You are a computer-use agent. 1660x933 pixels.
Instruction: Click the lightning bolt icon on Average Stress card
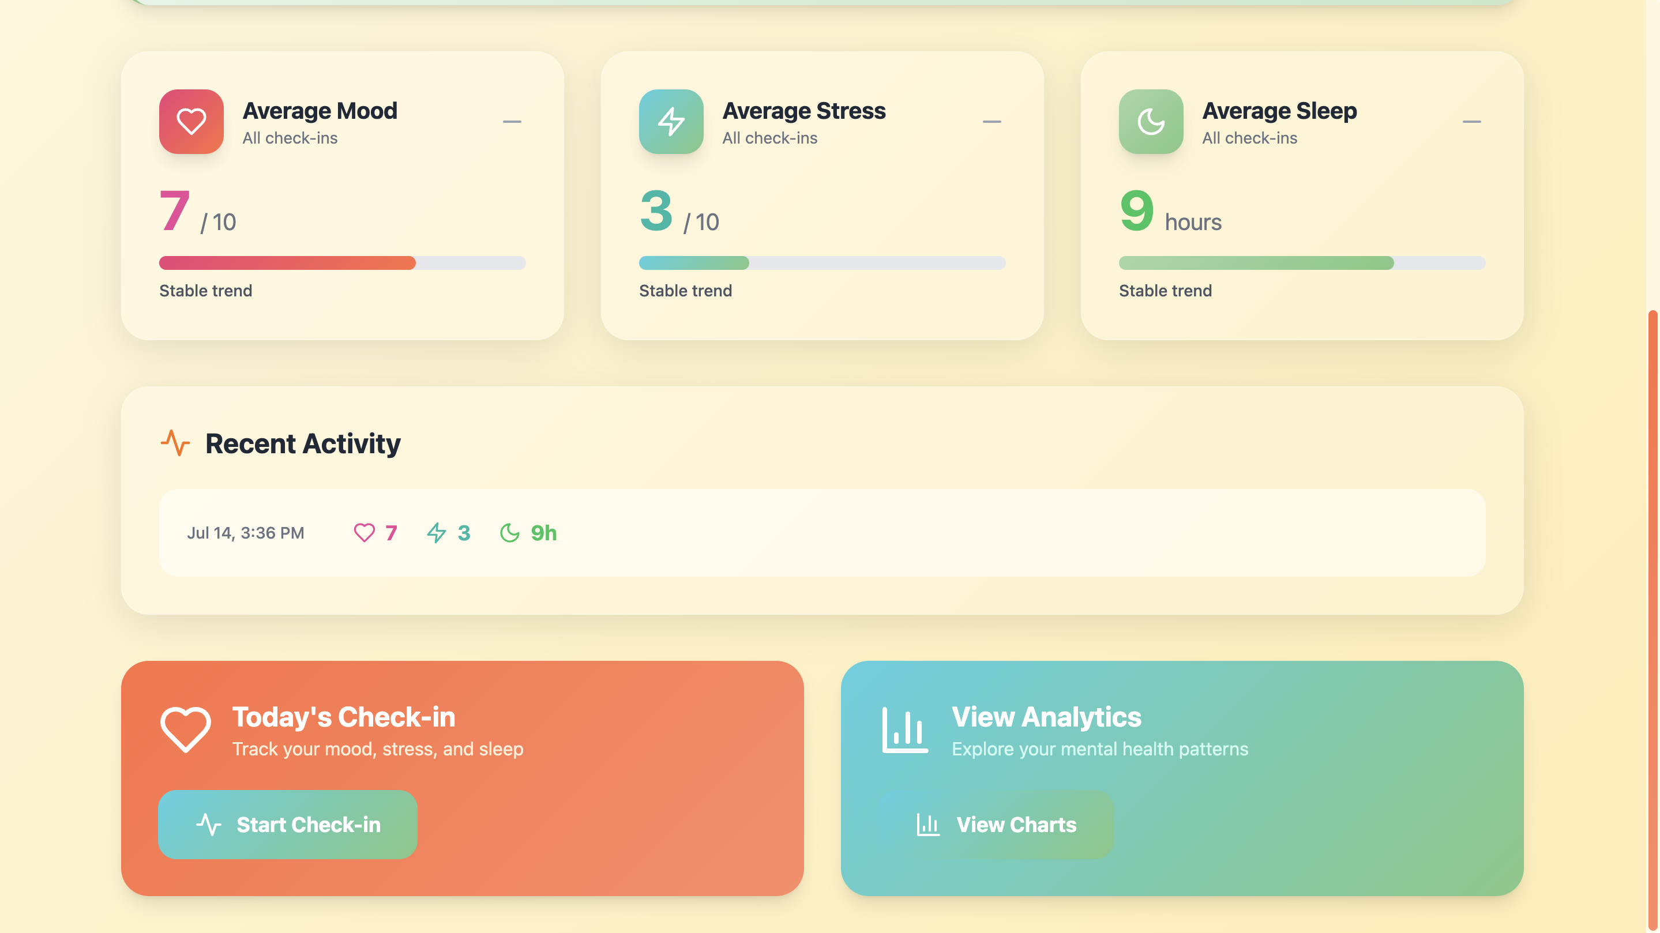click(671, 121)
